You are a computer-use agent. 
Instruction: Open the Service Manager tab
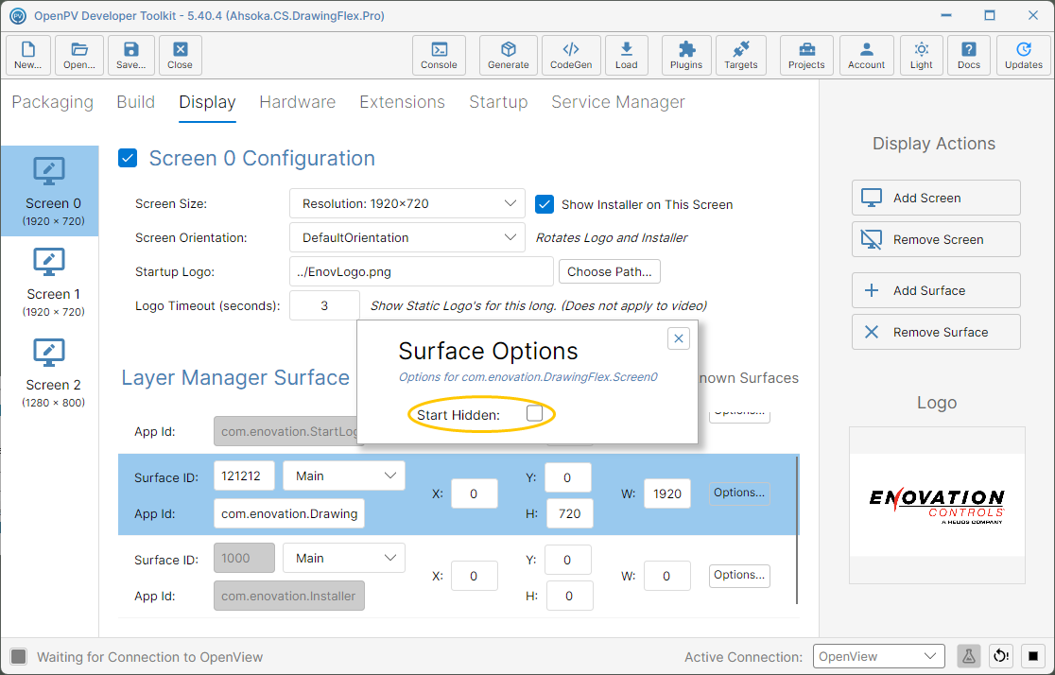(617, 101)
